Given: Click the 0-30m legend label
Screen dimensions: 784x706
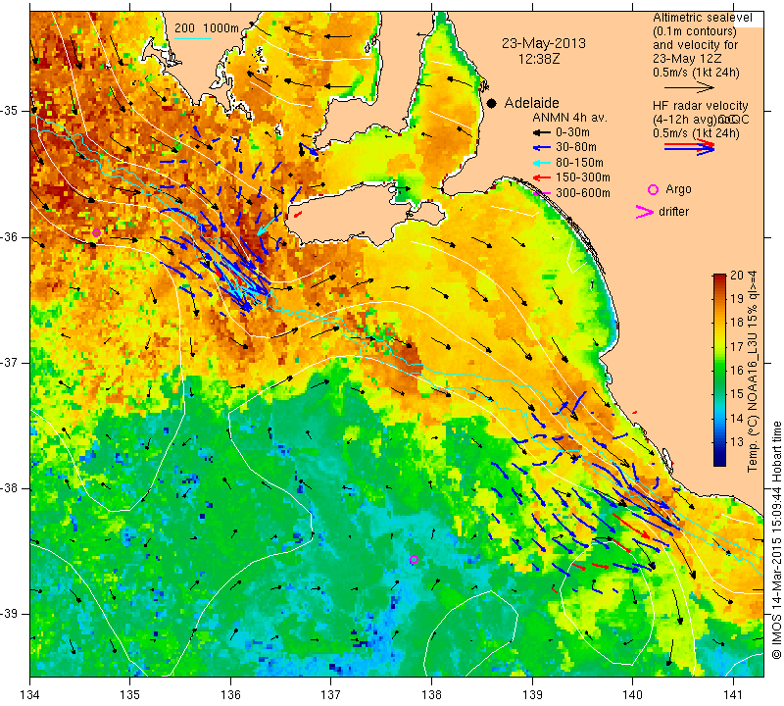Looking at the screenshot, I should point(572,132).
